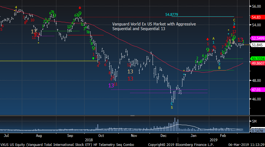This screenshot has height=147, width=265.
Task: Click the 48.00 price axis label
Action: pos(256,81)
